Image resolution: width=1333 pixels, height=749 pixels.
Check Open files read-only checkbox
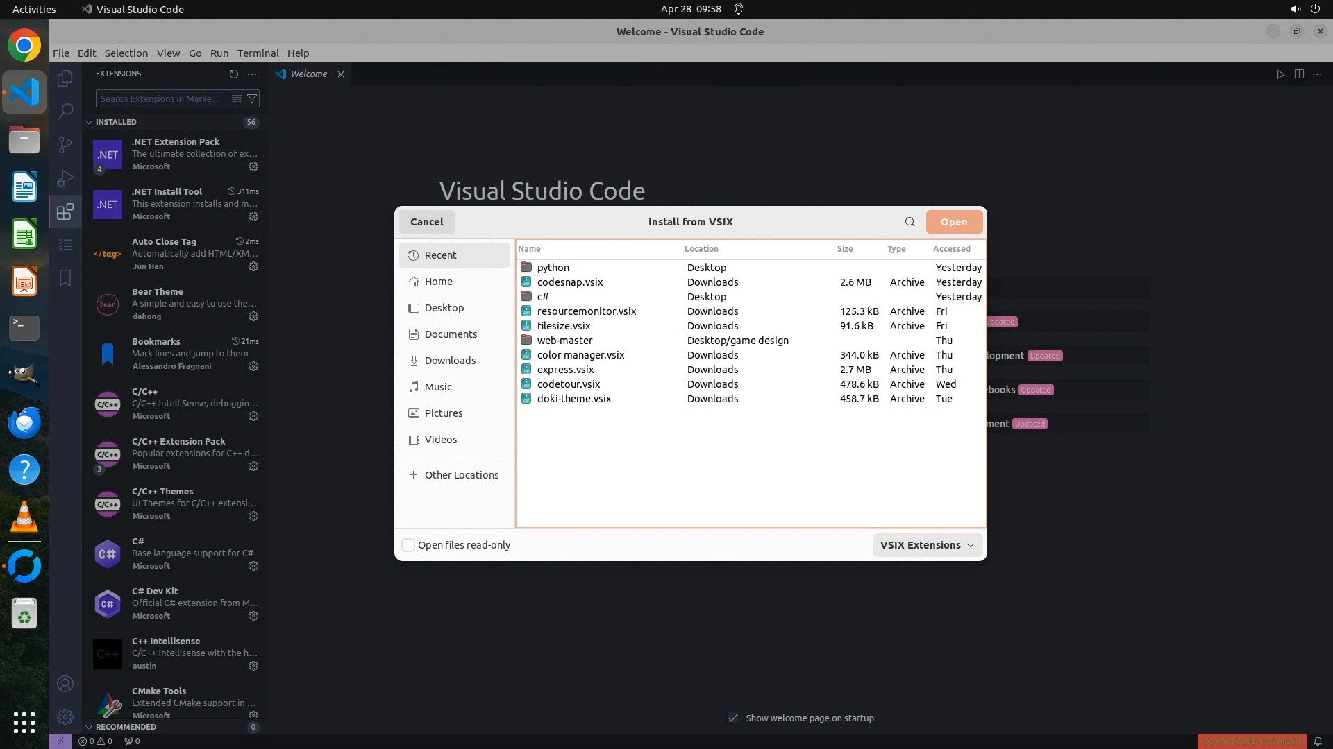pyautogui.click(x=408, y=545)
